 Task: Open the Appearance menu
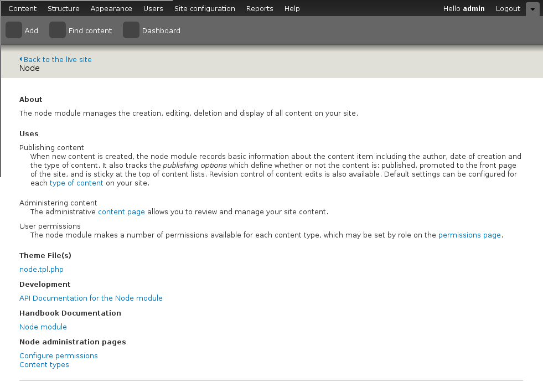[x=111, y=8]
